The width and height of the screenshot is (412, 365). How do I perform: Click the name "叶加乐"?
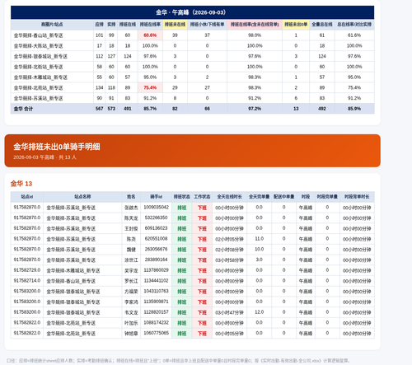click(131, 323)
